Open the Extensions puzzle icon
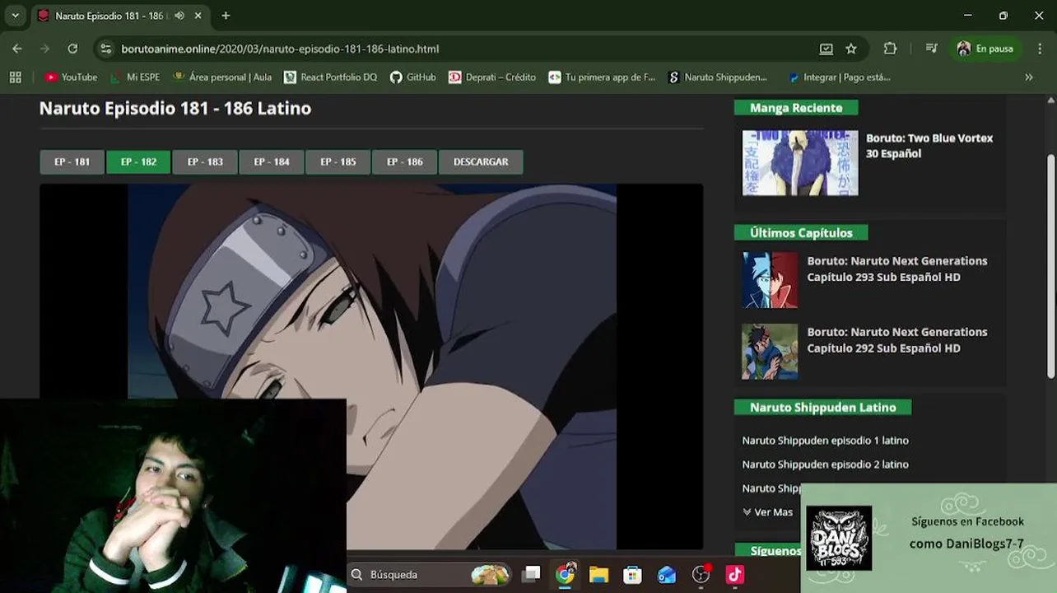 (890, 49)
